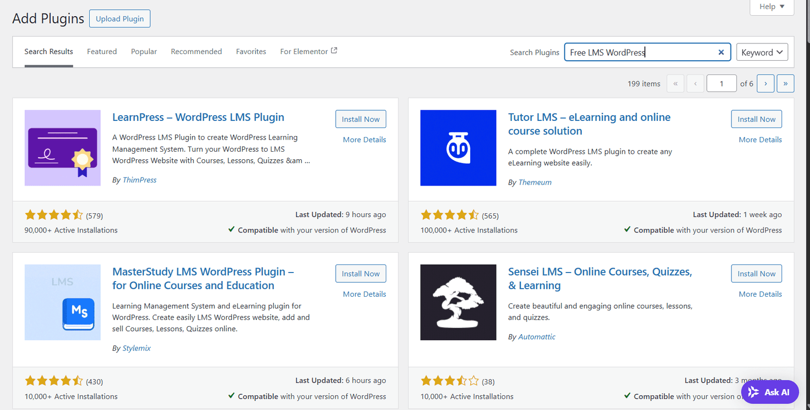Image resolution: width=810 pixels, height=410 pixels.
Task: Click the Tutor LMS plugin icon
Action: tap(458, 148)
